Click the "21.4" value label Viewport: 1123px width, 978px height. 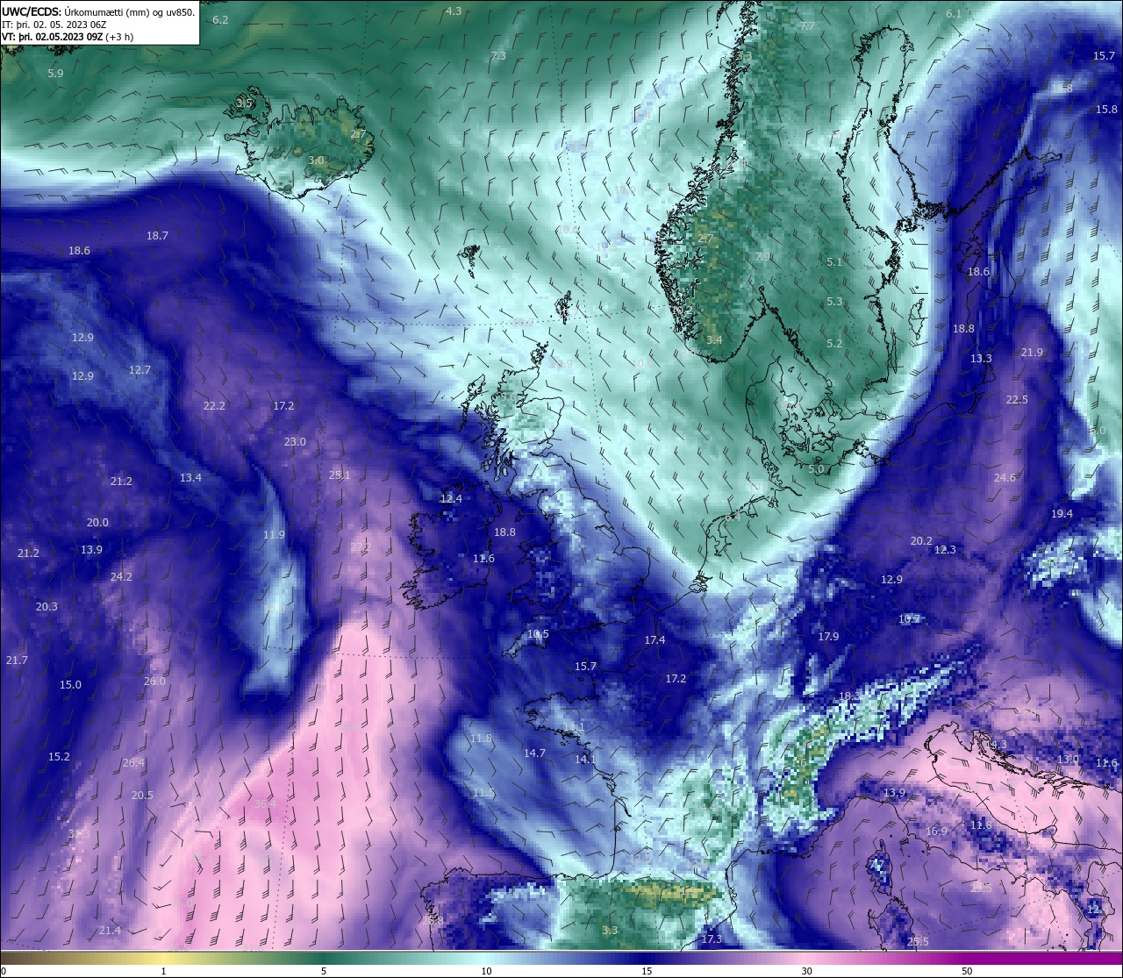pos(110,931)
